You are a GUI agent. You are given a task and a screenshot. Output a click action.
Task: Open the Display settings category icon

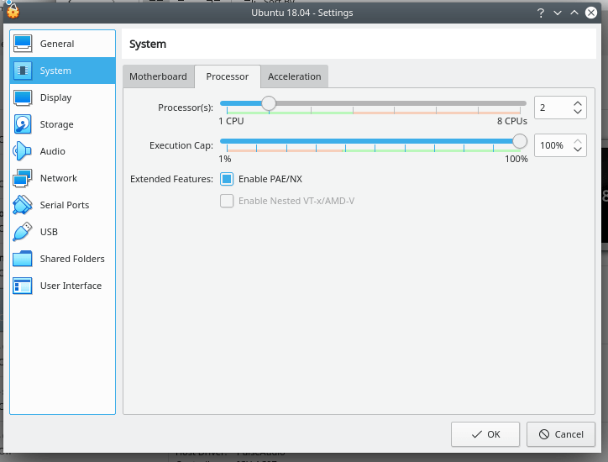(x=23, y=97)
